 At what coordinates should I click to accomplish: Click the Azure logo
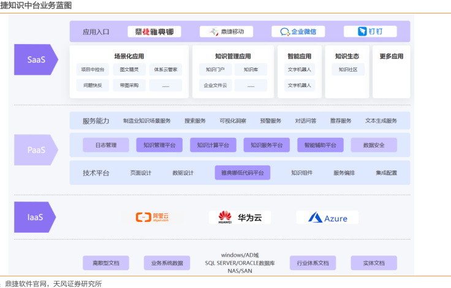pos(327,218)
